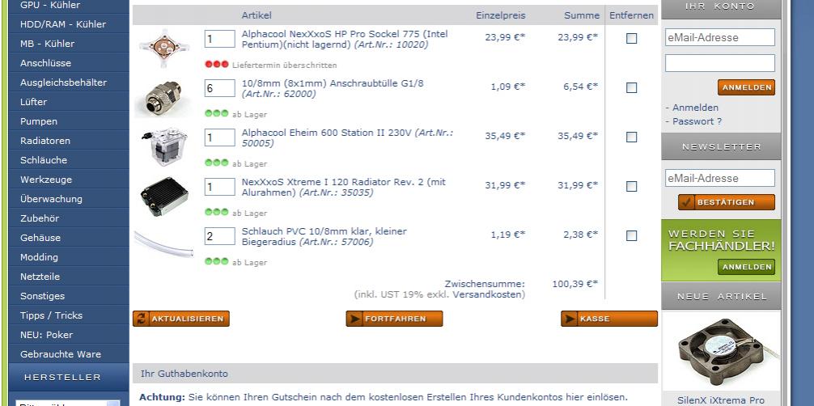Click the orange Anmelden login button
The height and width of the screenshot is (406, 814).
coord(747,87)
